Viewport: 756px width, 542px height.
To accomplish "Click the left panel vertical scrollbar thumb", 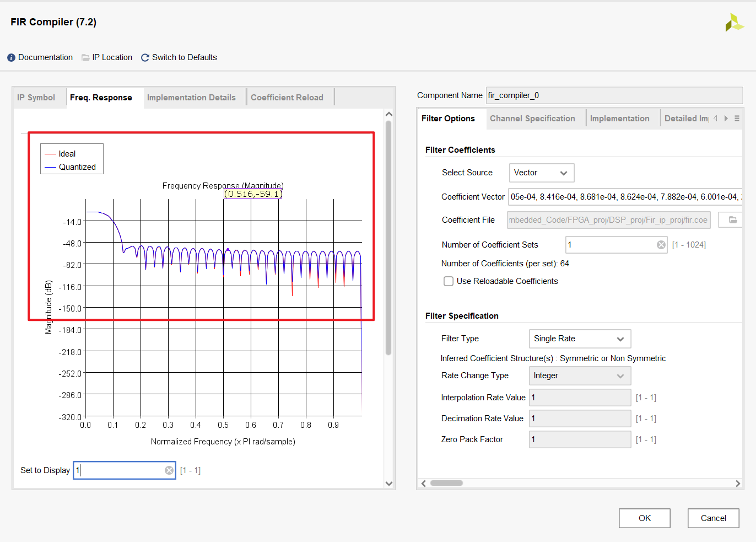I will click(x=388, y=237).
